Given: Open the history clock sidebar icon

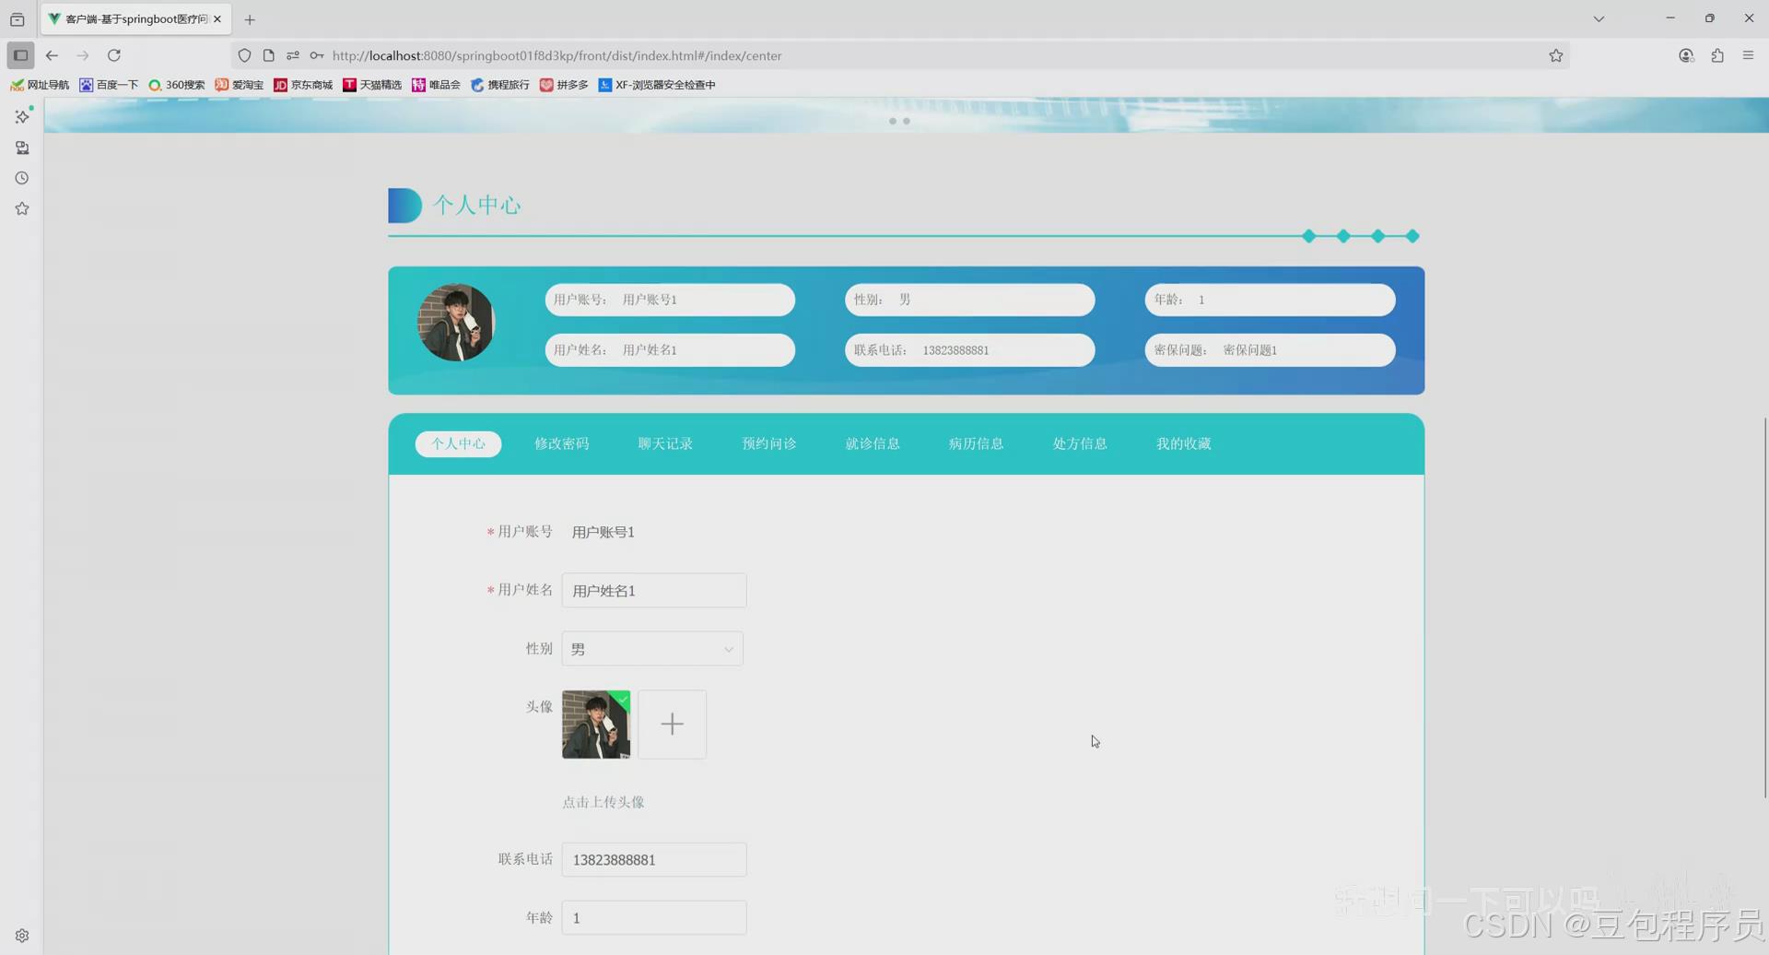Looking at the screenshot, I should (22, 178).
